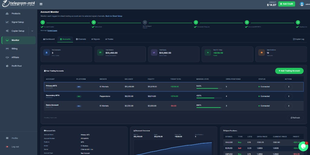The image size is (310, 155).
Task: Click Primary MT5 margin level 540% bar
Action: [209, 88]
